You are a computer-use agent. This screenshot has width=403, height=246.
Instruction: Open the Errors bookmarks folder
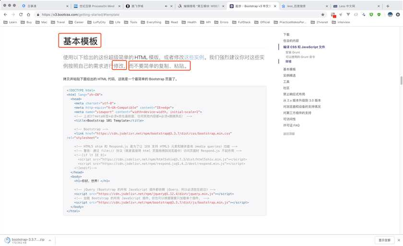222,23
